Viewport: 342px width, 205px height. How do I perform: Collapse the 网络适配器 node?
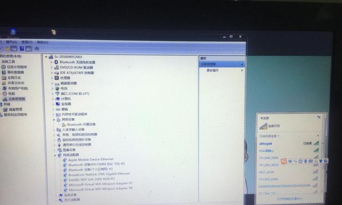click(55, 155)
